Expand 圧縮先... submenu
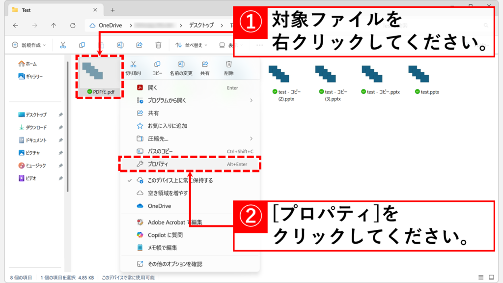The image size is (503, 283). point(190,139)
